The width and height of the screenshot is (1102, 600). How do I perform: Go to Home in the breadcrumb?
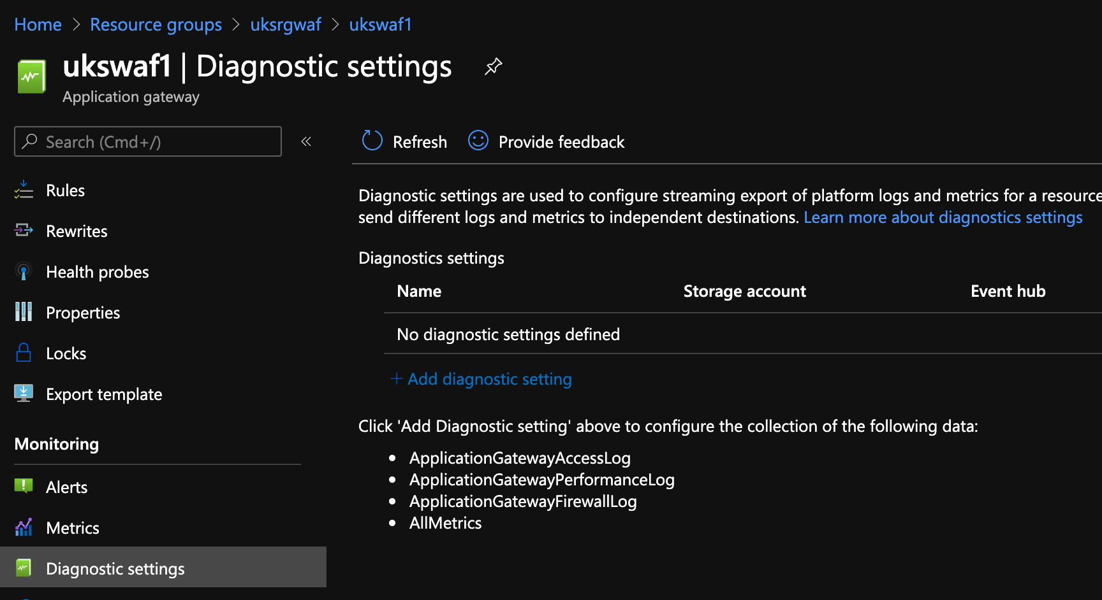pyautogui.click(x=38, y=25)
